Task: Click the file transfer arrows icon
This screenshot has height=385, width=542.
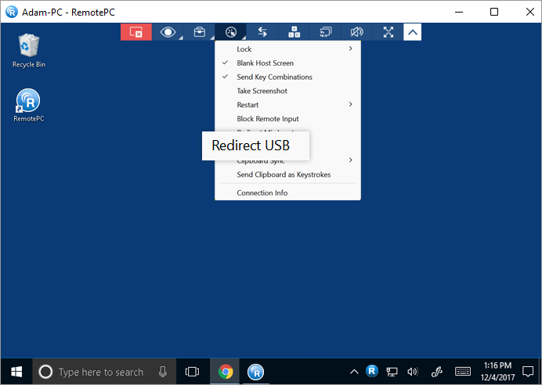Action: click(x=262, y=32)
